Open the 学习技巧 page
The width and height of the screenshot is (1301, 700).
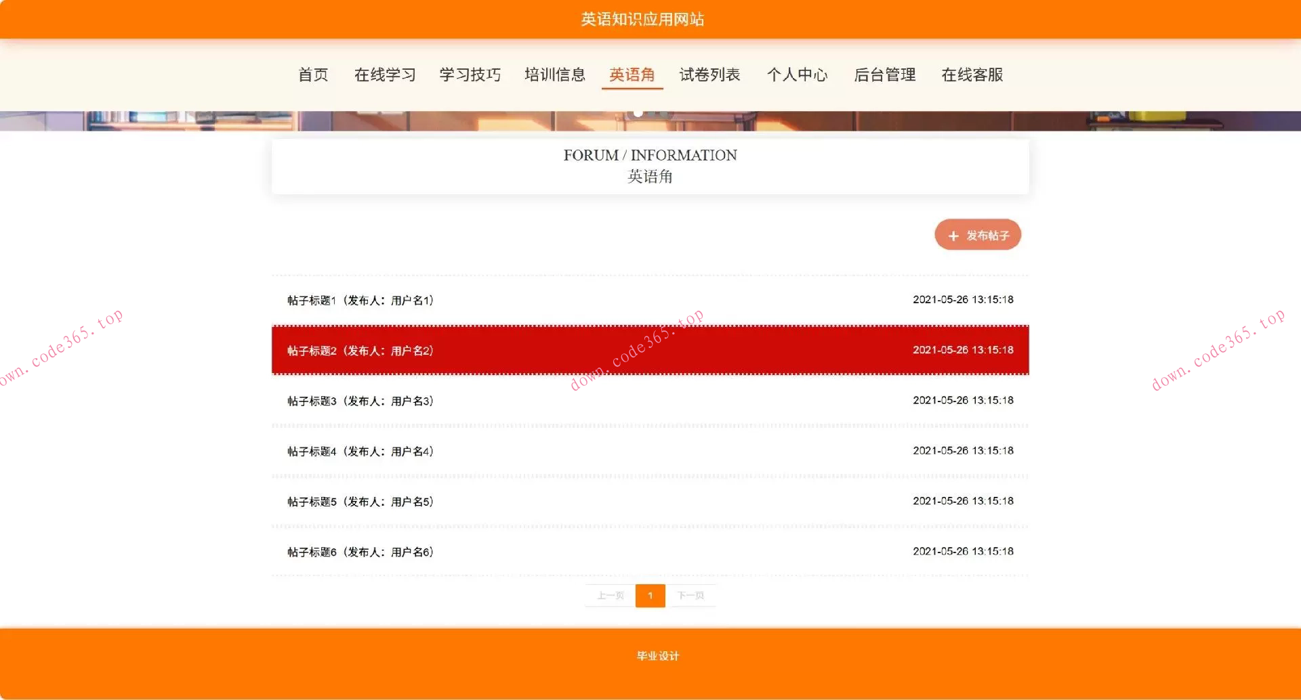[470, 75]
